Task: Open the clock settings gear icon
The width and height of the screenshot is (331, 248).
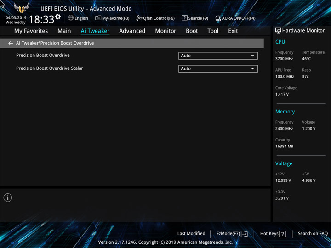Action: [58, 17]
